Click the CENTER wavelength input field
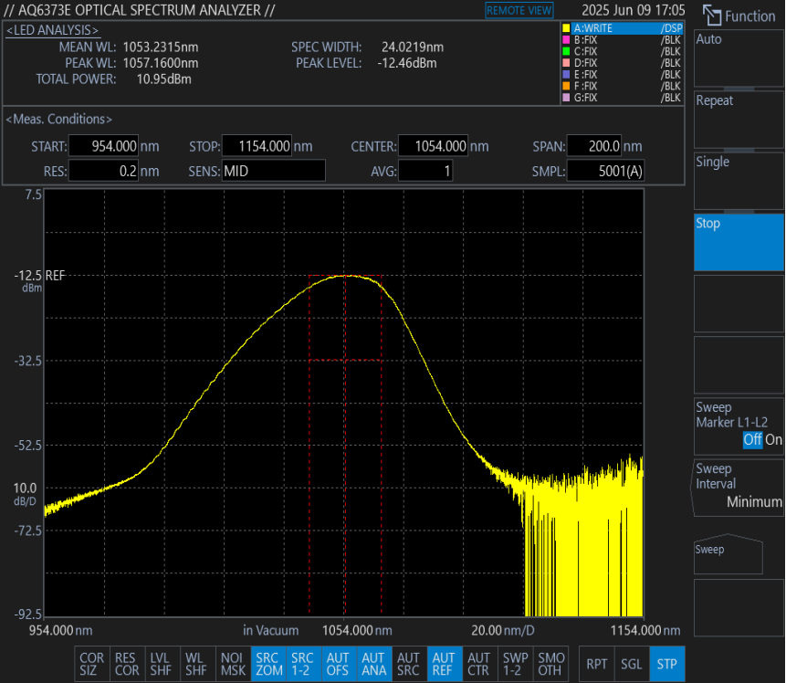Image resolution: width=786 pixels, height=683 pixels. click(x=435, y=146)
